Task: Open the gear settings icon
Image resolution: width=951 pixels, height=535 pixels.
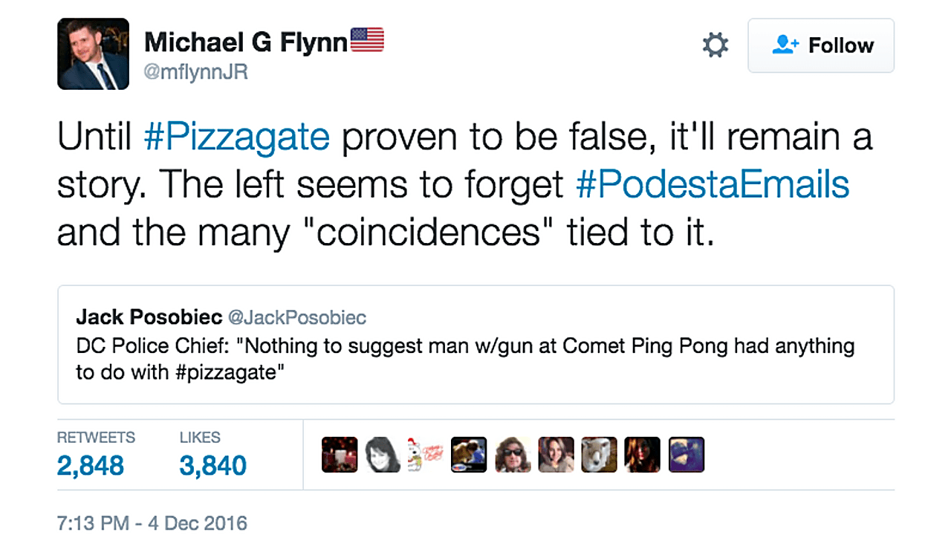Action: [x=715, y=45]
